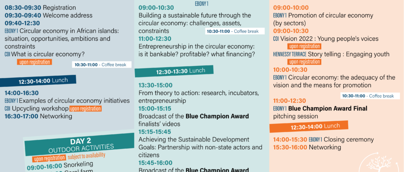The image size is (404, 172).
Task: Click the EBONY 1 heading above 09:00-10:30
Action: coord(202,3)
